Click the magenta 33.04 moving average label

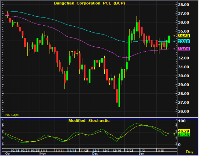coord(184,49)
